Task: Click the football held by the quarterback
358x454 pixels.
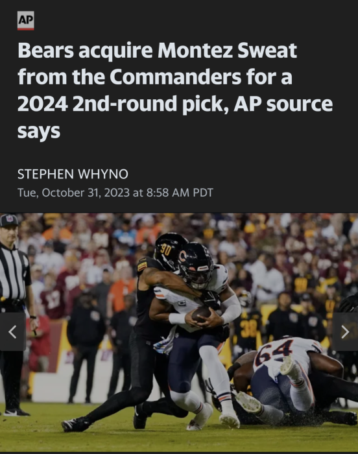Action: [201, 314]
